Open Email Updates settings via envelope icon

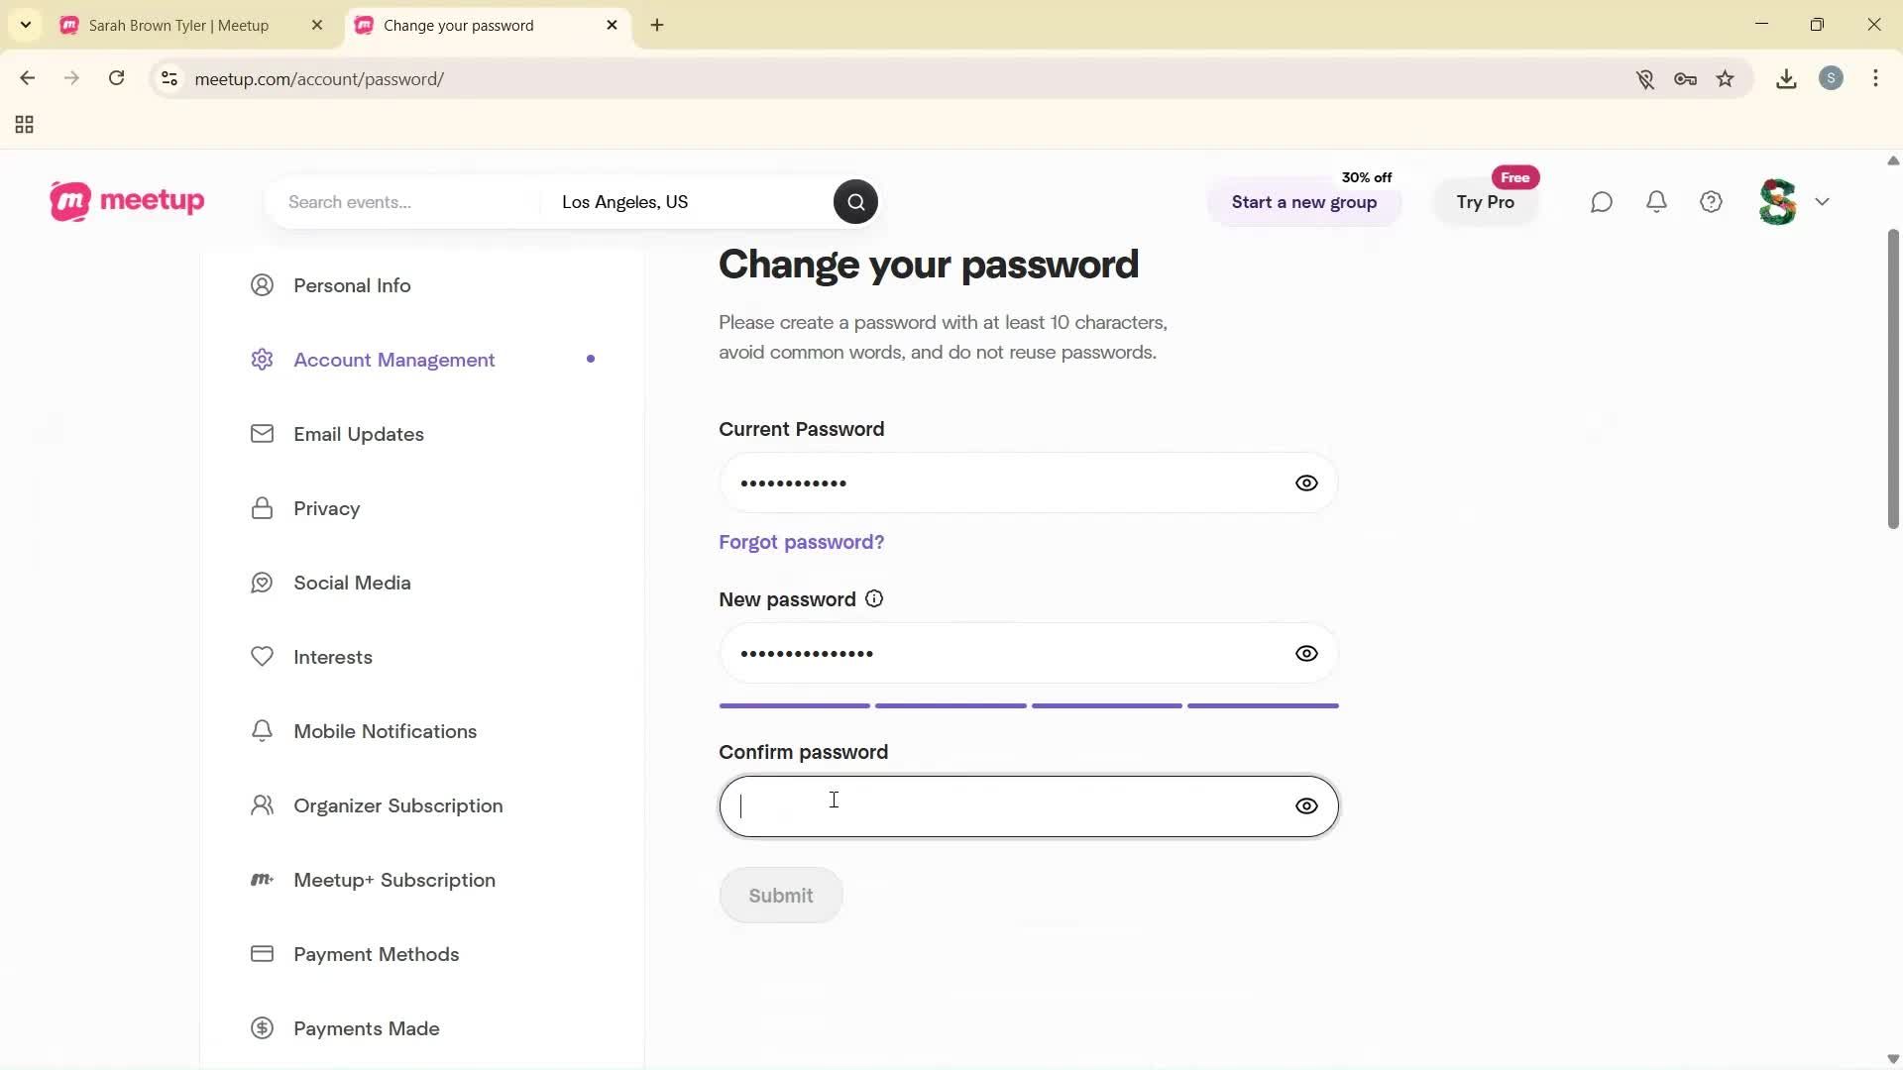(262, 433)
